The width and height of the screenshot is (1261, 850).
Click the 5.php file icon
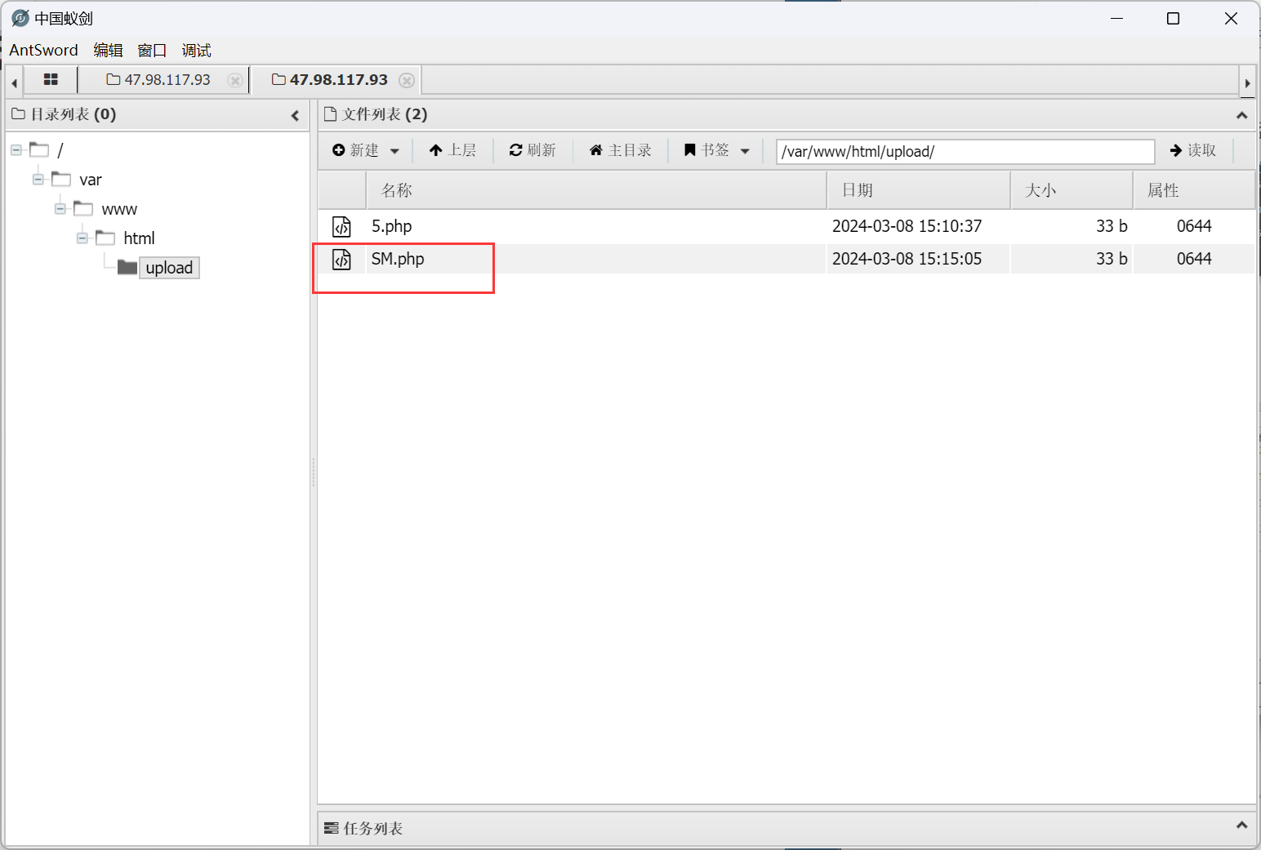(341, 226)
